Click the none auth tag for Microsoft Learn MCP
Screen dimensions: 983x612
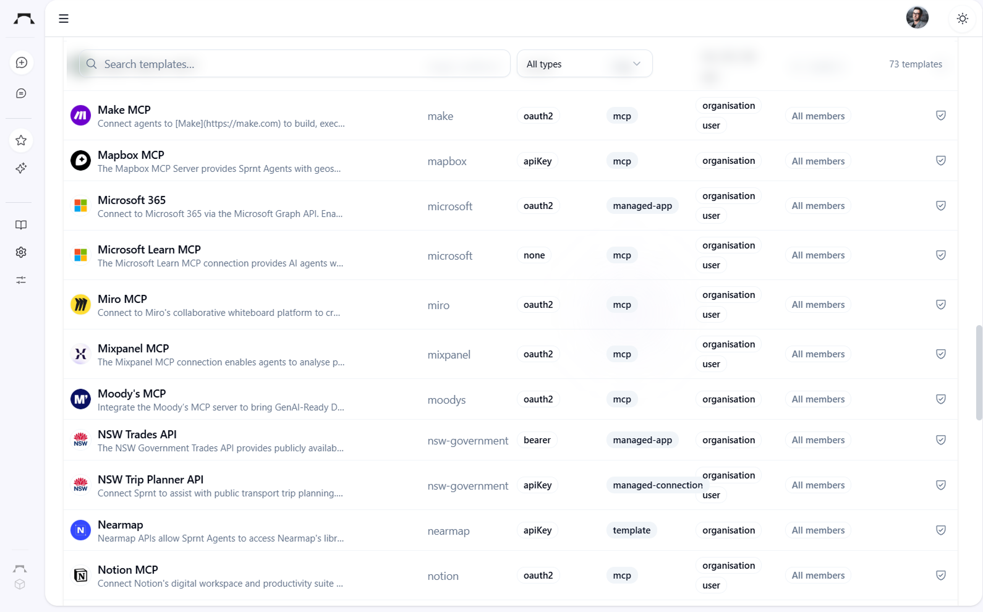534,255
